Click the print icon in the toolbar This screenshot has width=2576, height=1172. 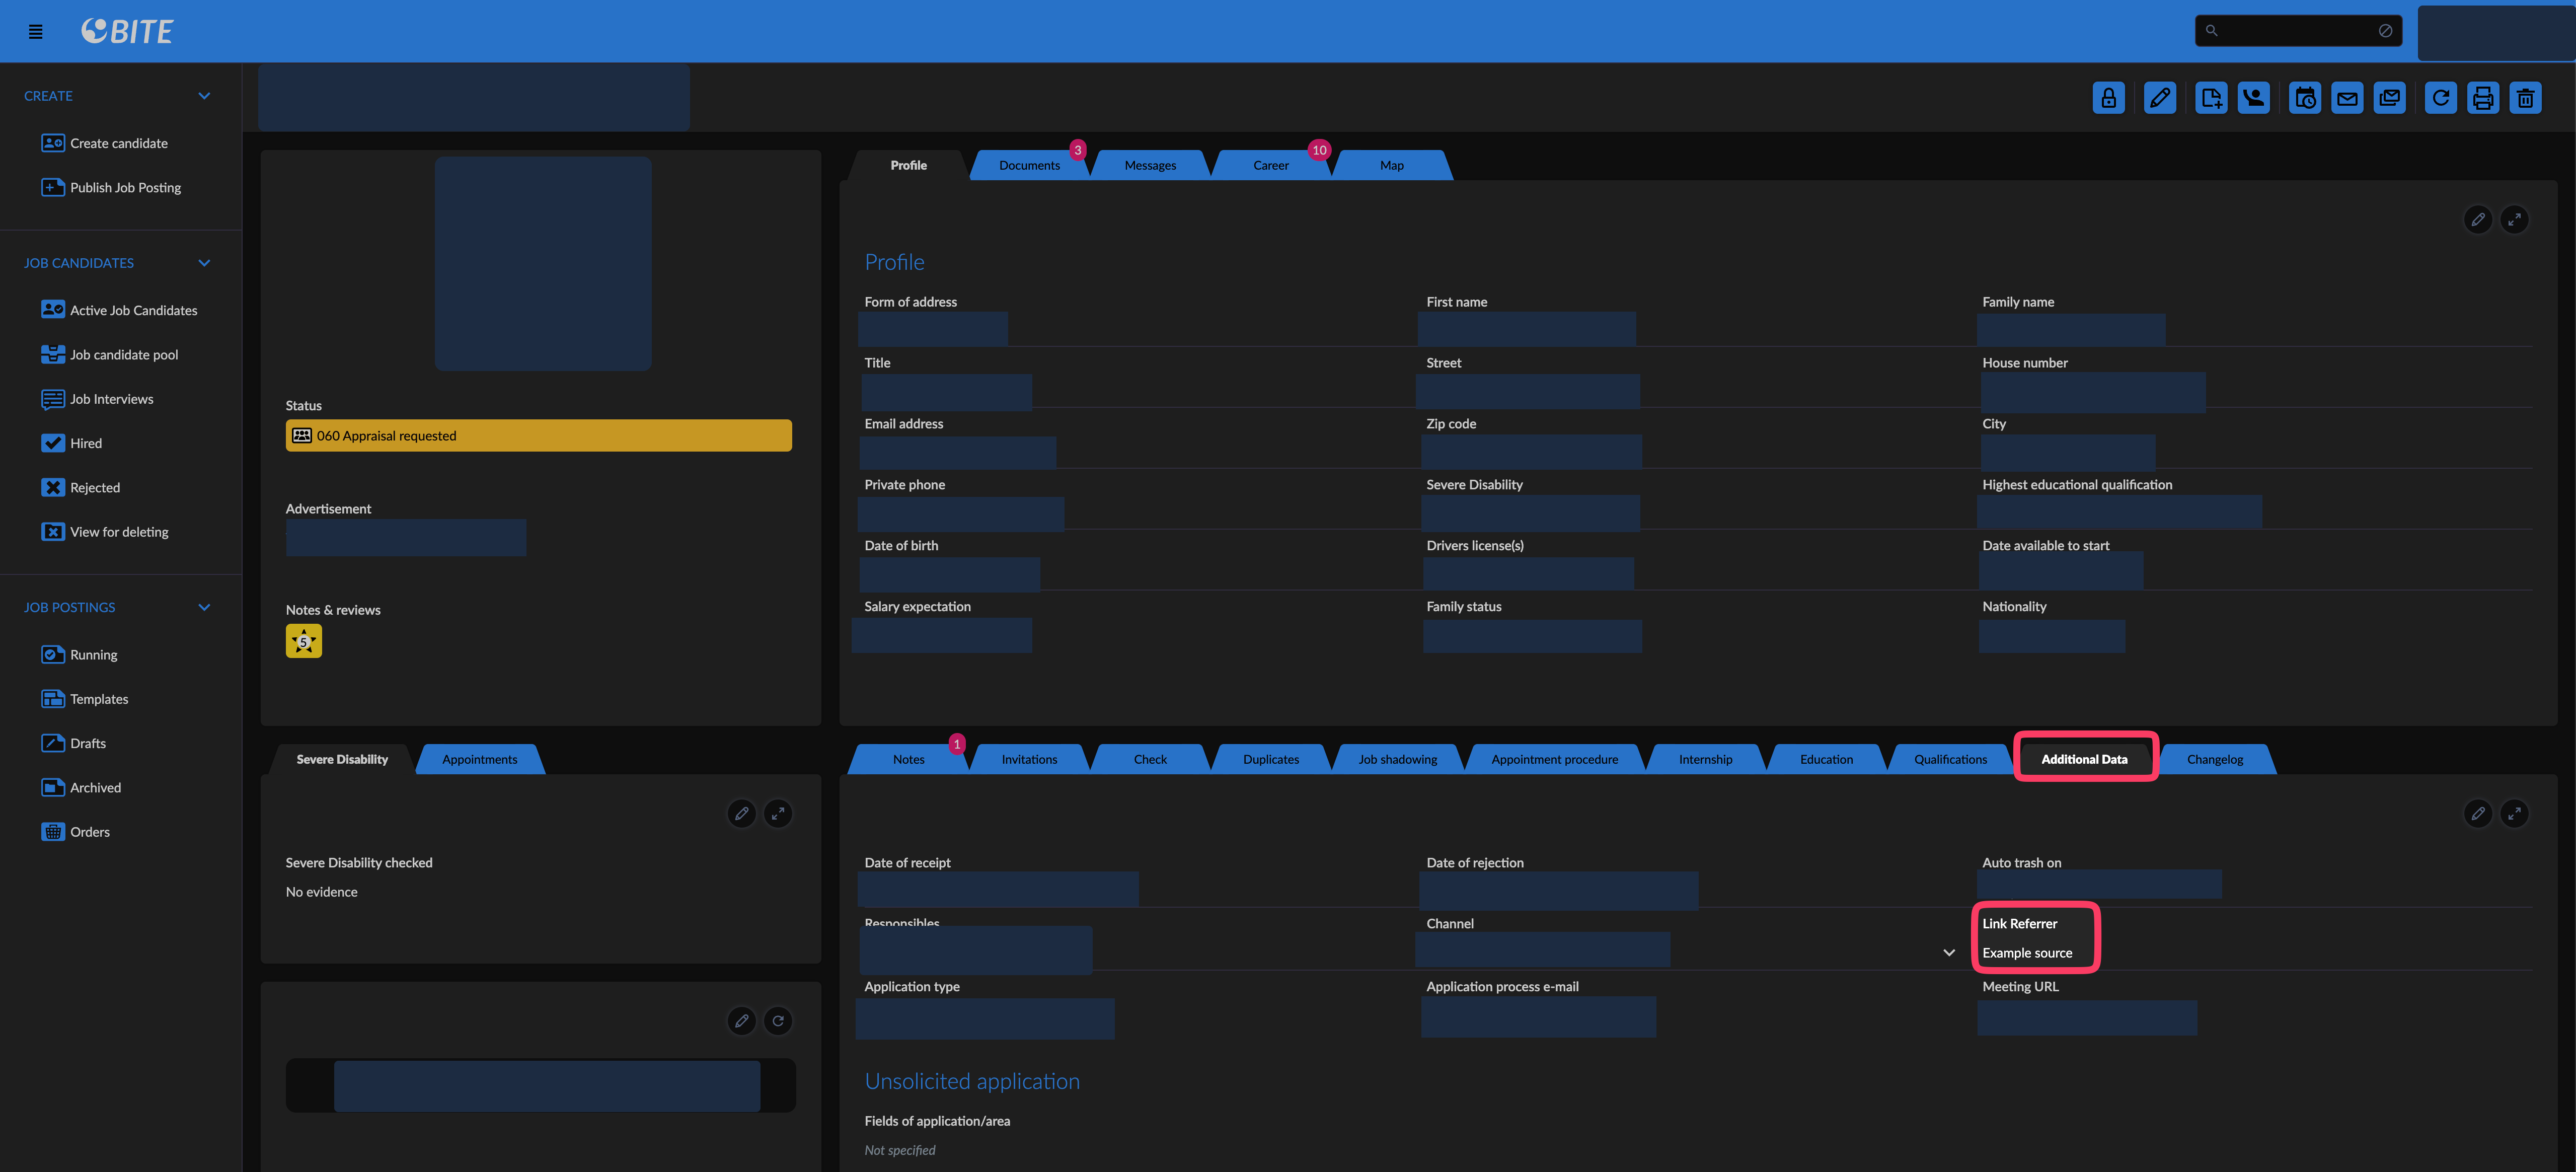coord(2482,98)
